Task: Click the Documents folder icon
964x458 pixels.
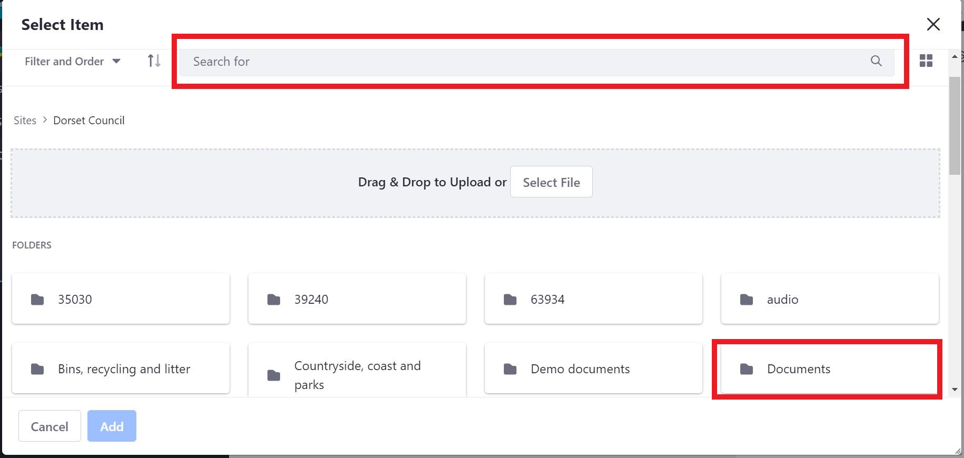Action: click(747, 369)
